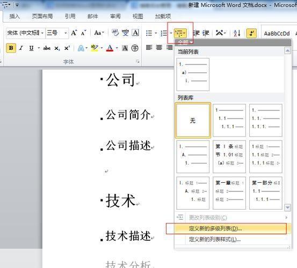Screen dimensions: 297x268
Task: Click the Phonetic Guide icon
Action: click(125, 33)
